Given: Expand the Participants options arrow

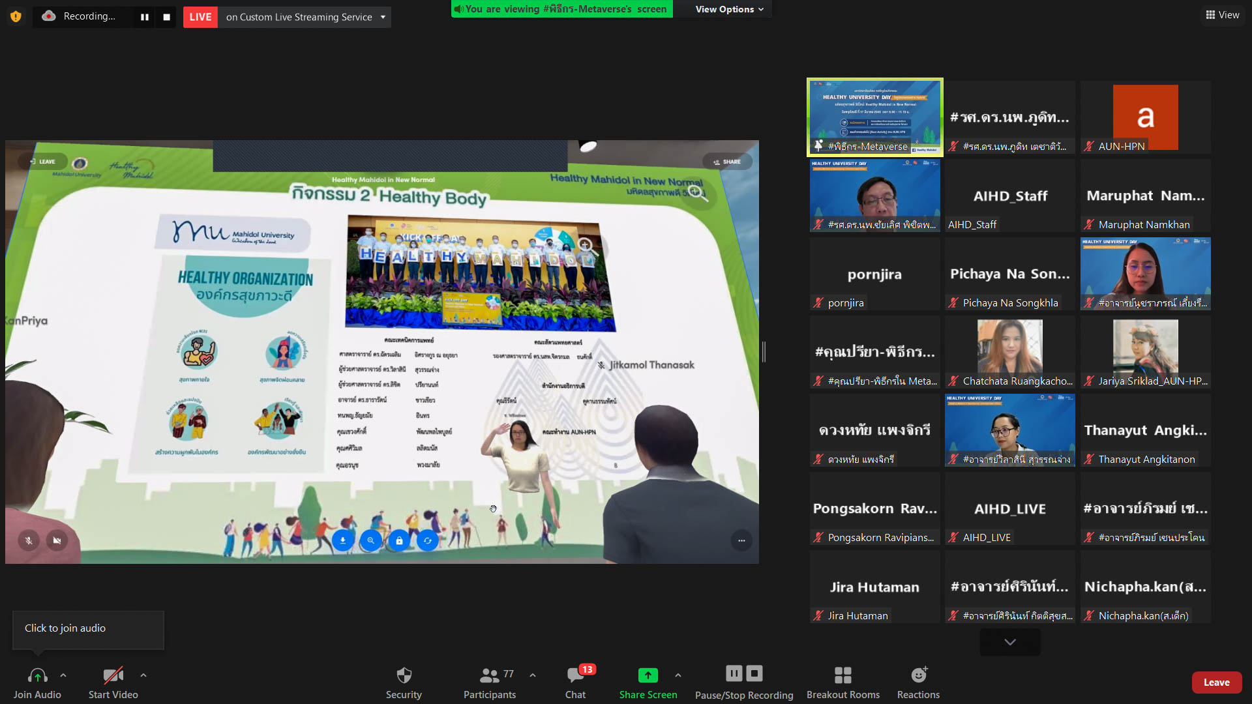Looking at the screenshot, I should coord(533,675).
